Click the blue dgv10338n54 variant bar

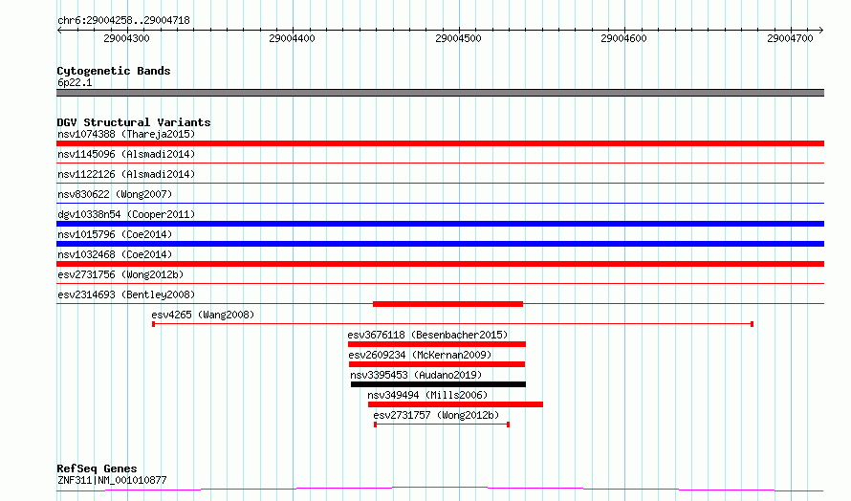[x=440, y=224]
